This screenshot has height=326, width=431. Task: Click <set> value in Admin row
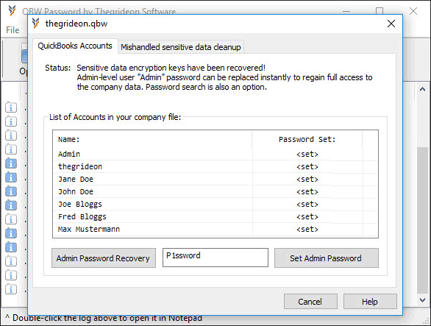pos(307,155)
